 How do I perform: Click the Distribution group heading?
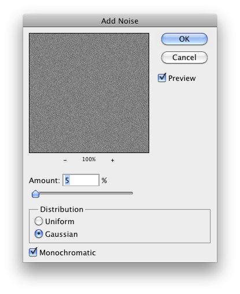(x=62, y=209)
